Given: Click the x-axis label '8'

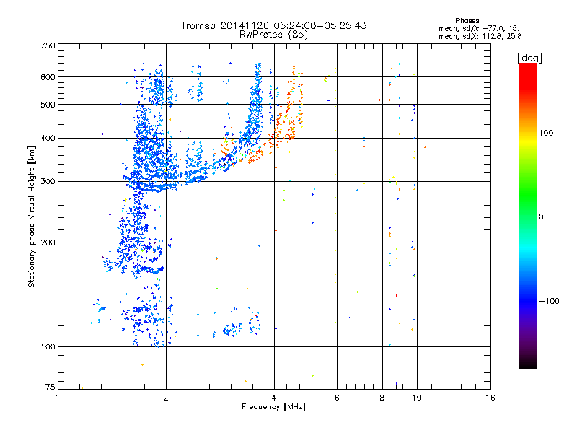Looking at the screenshot, I should [382, 398].
